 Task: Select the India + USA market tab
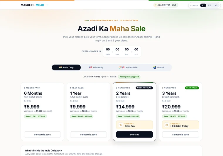click(128, 67)
